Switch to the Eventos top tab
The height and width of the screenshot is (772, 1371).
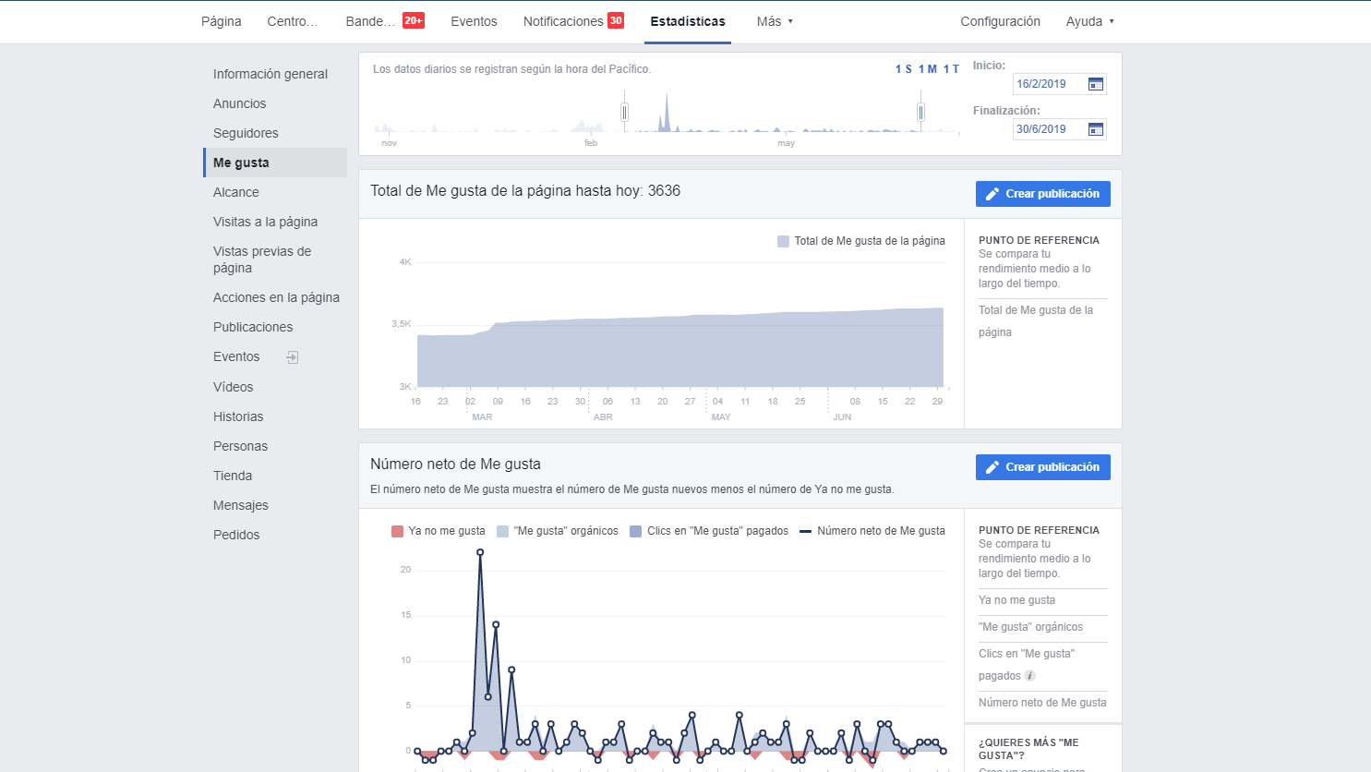click(474, 21)
